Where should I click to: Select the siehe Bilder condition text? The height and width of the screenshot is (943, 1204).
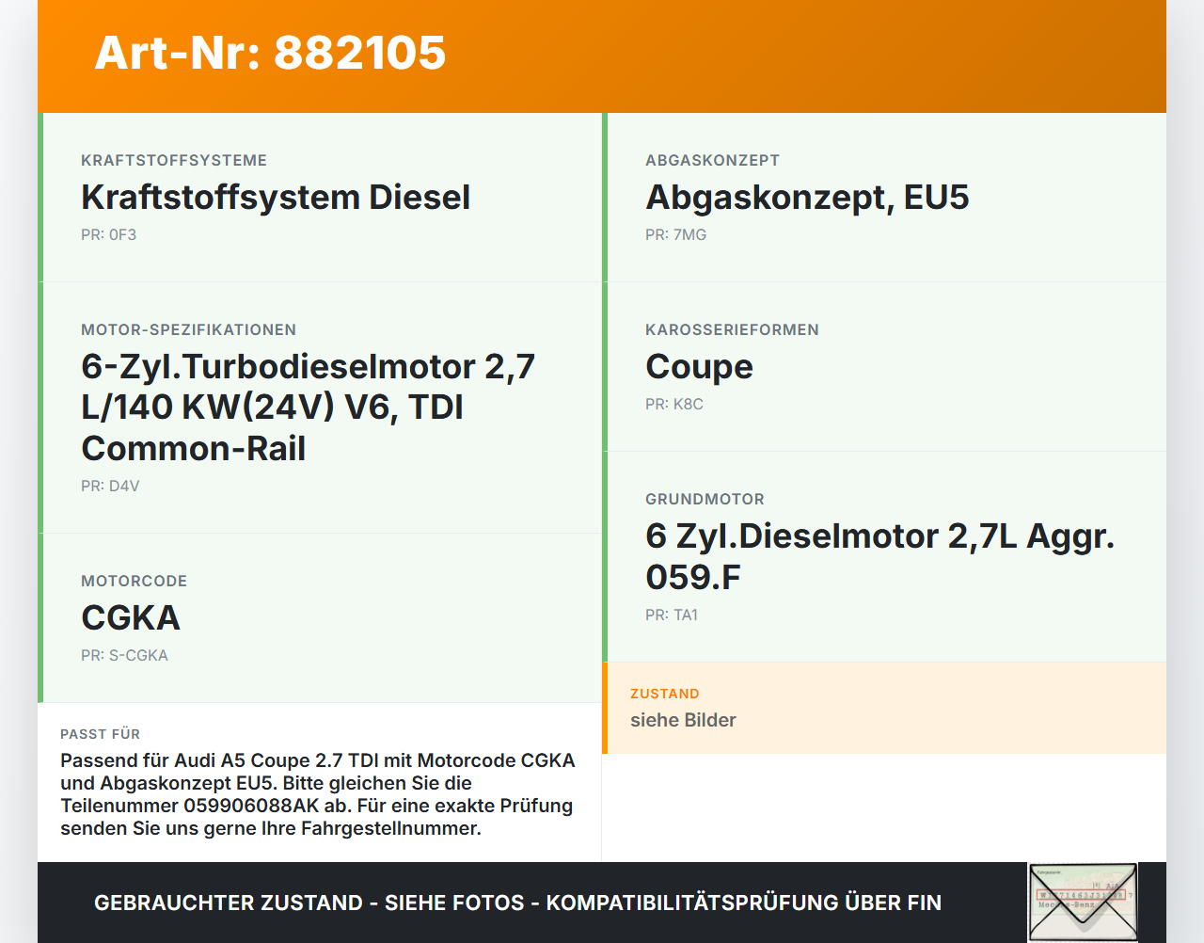(683, 720)
